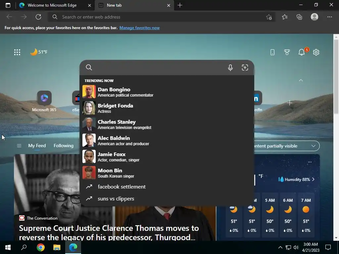Select Charles Stanley trending suggestion
This screenshot has height=254, width=339.
pyautogui.click(x=167, y=124)
